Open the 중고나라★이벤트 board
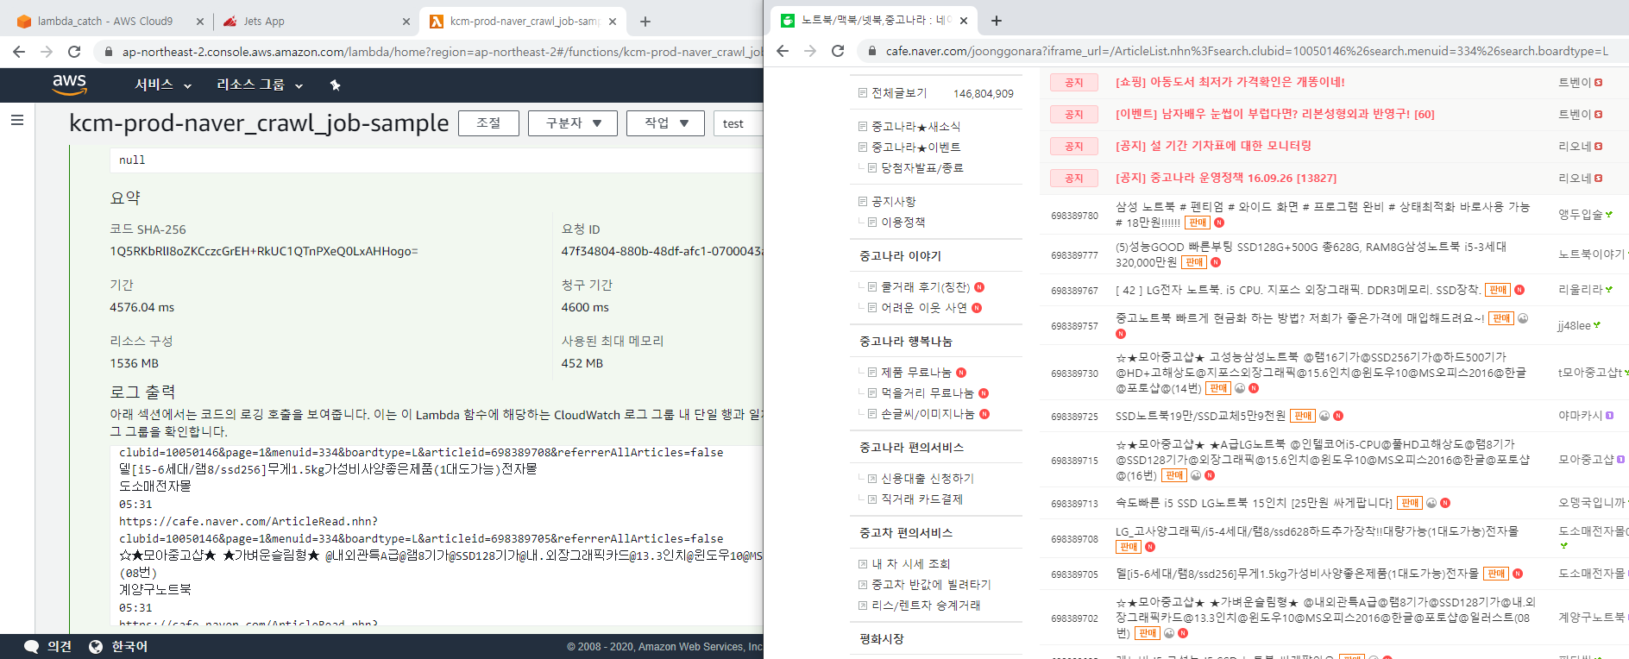Screen dimensions: 1629x659 [916, 147]
